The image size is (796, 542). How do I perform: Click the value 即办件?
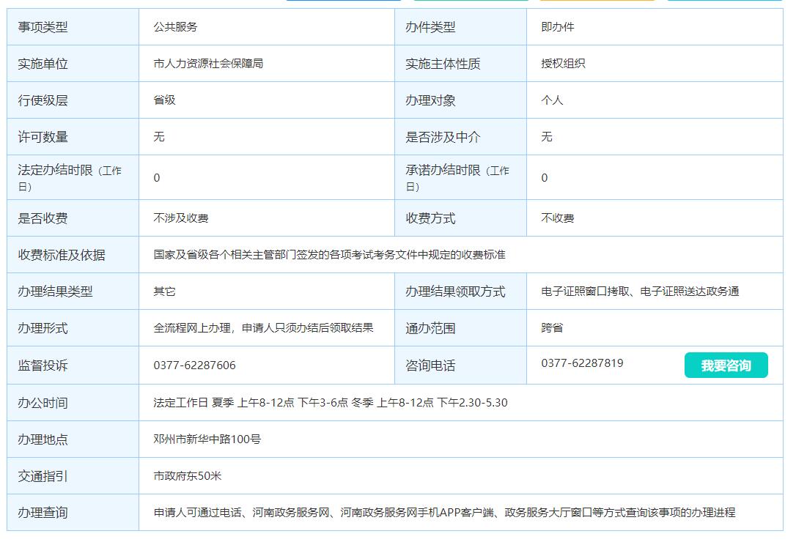click(558, 27)
